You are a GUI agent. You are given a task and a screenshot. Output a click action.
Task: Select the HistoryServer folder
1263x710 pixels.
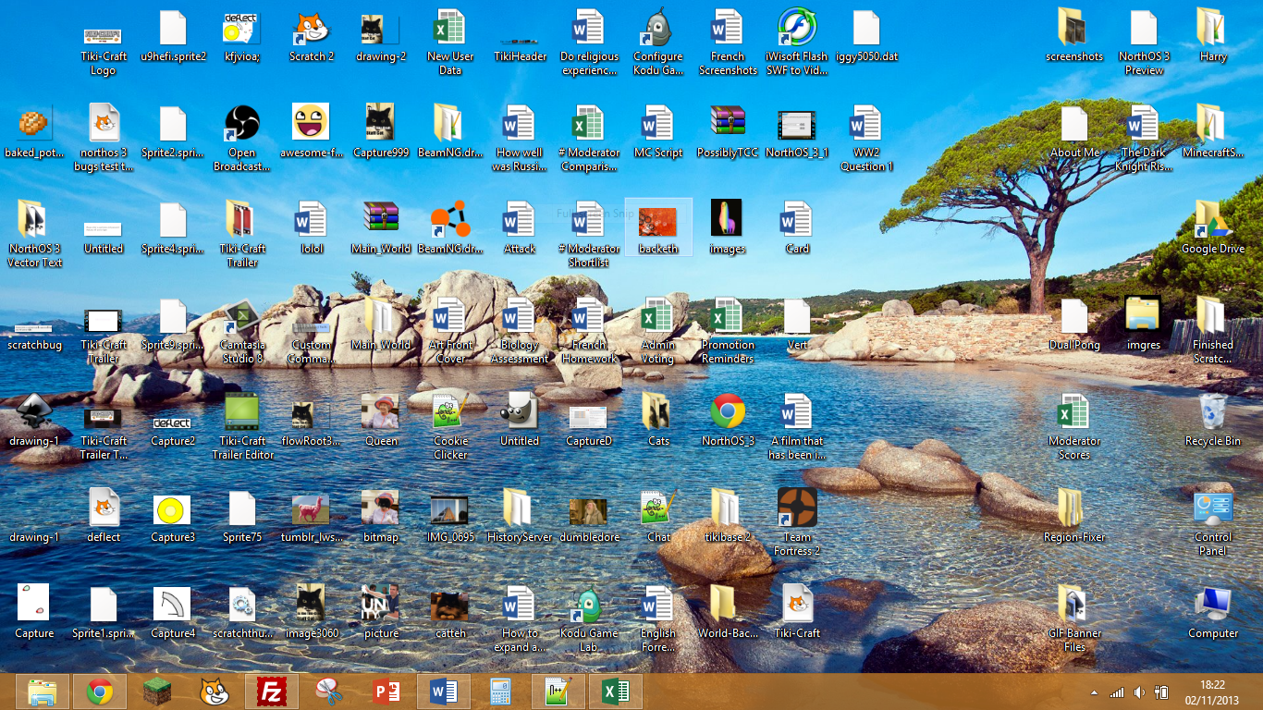[x=520, y=517]
